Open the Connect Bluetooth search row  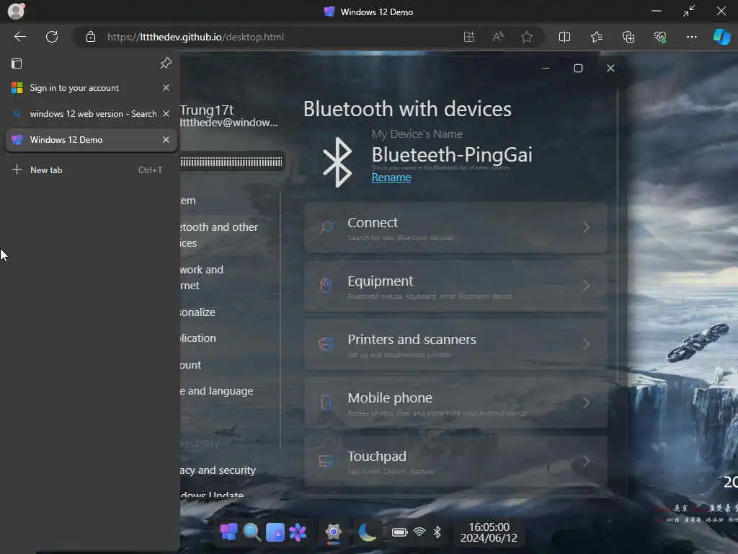click(x=455, y=228)
